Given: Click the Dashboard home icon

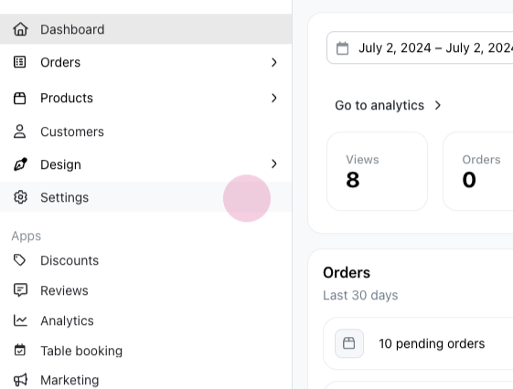Looking at the screenshot, I should 20,29.
